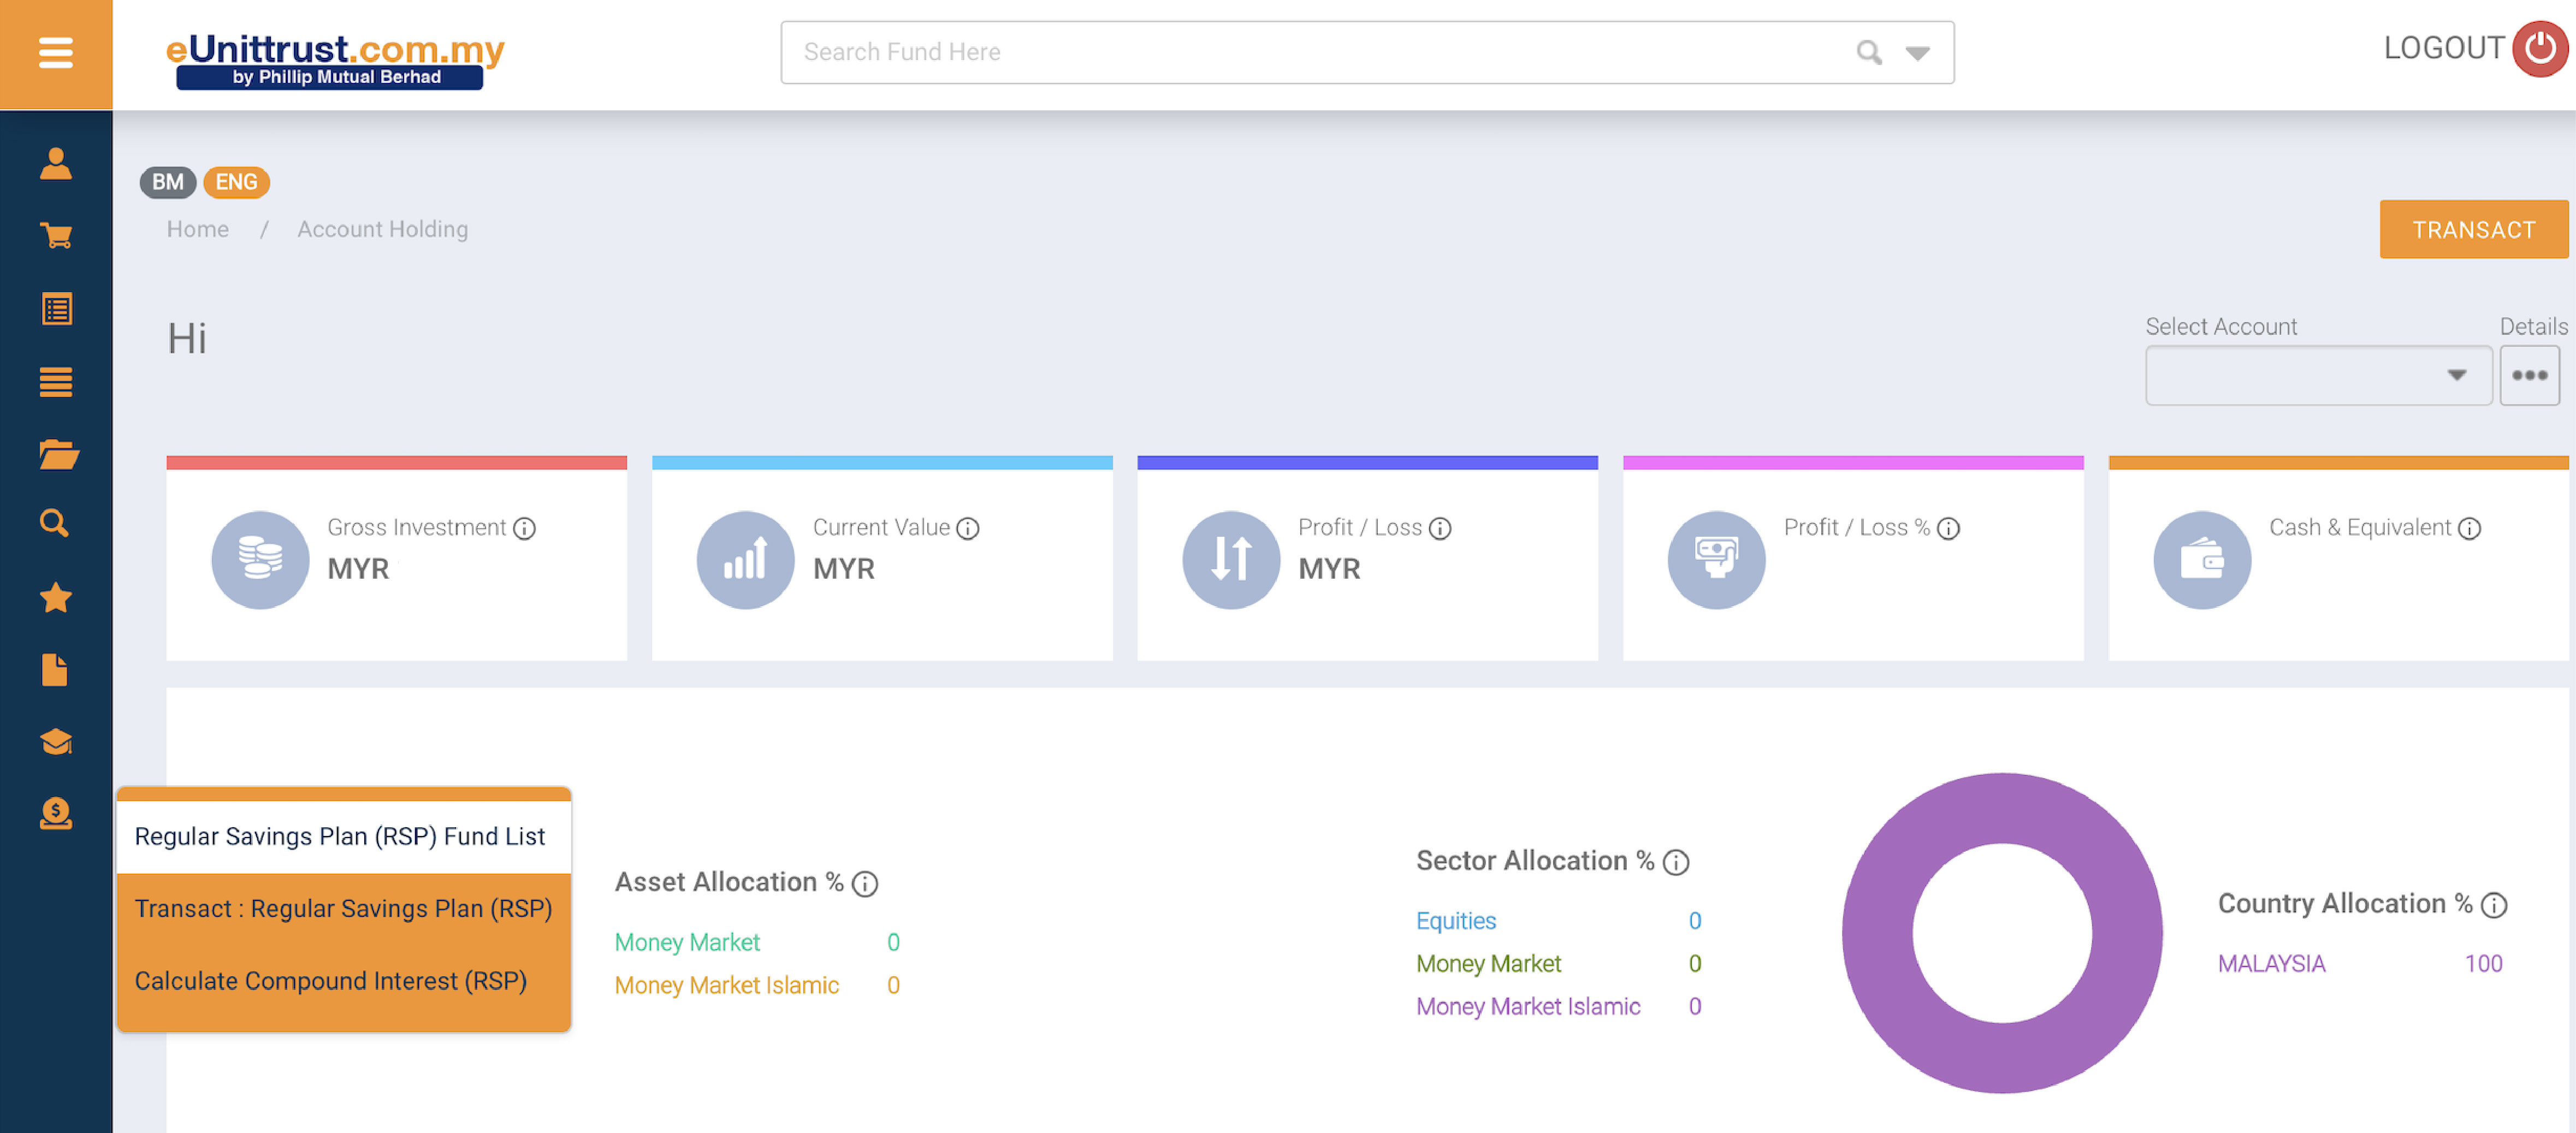The height and width of the screenshot is (1133, 2576).
Task: Open the Select Account dropdown
Action: 2317,375
